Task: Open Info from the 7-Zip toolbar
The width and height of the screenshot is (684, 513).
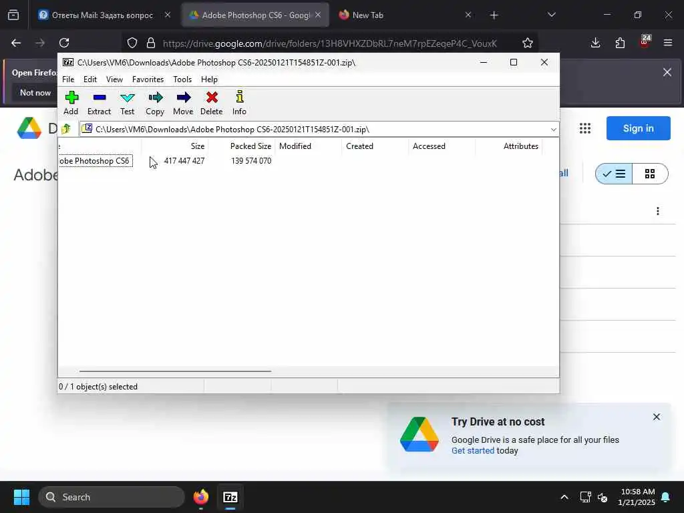Action: [x=239, y=103]
